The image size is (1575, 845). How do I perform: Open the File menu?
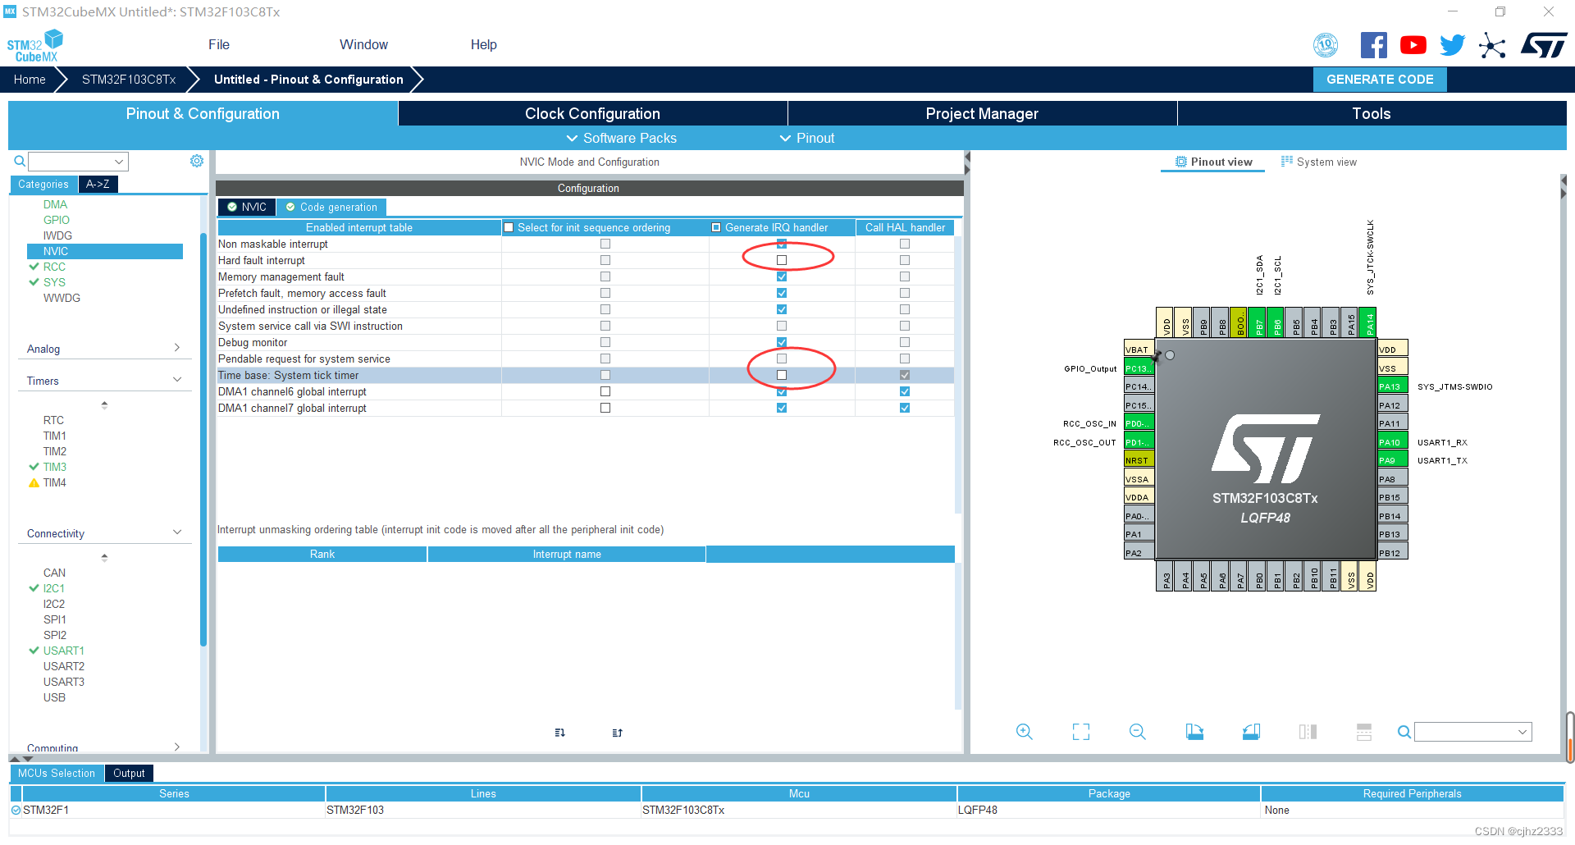pos(219,44)
